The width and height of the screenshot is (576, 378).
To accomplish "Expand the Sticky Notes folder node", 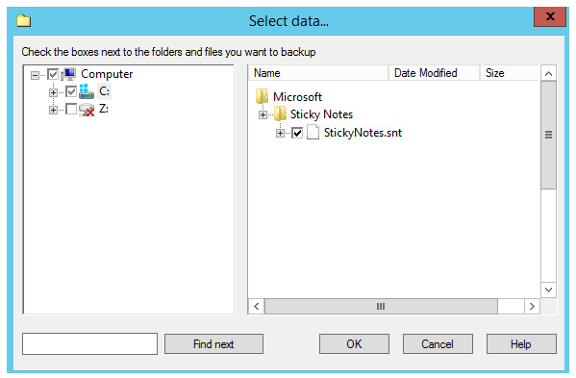I will tap(263, 115).
